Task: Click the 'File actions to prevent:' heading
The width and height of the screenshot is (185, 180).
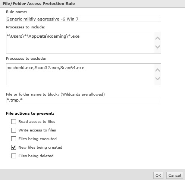Action: click(x=30, y=114)
